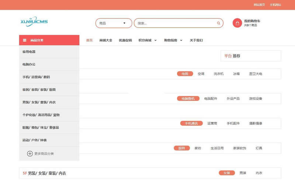Switch to the 洗衣机 tab
Image resolution: width=295 pixels, height=193 pixels.
click(219, 74)
